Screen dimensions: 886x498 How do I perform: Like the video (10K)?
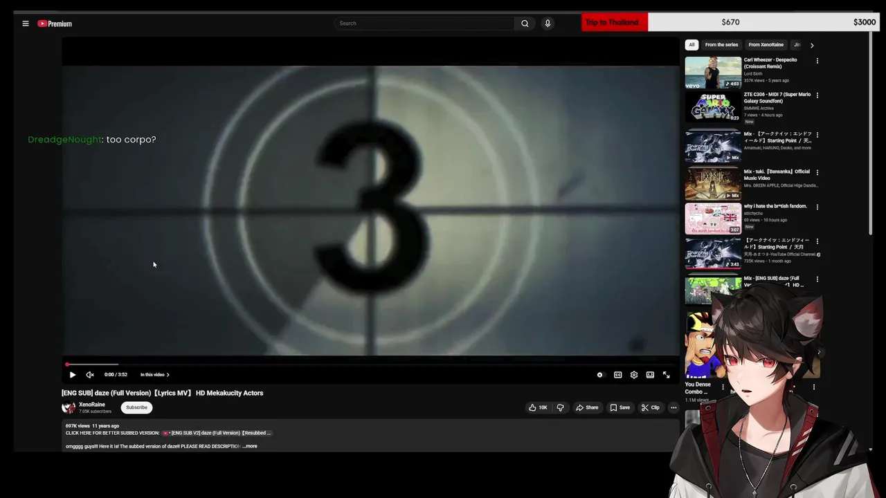539,407
